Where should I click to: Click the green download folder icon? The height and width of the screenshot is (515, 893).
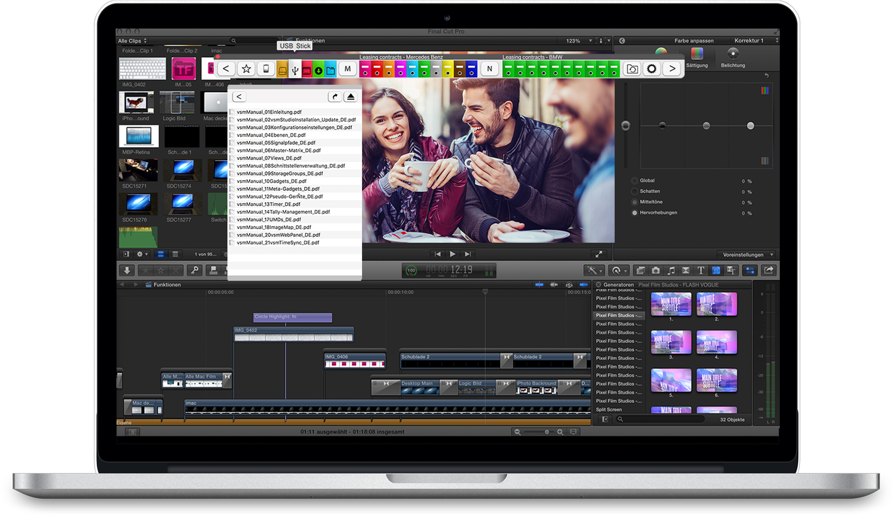click(319, 69)
